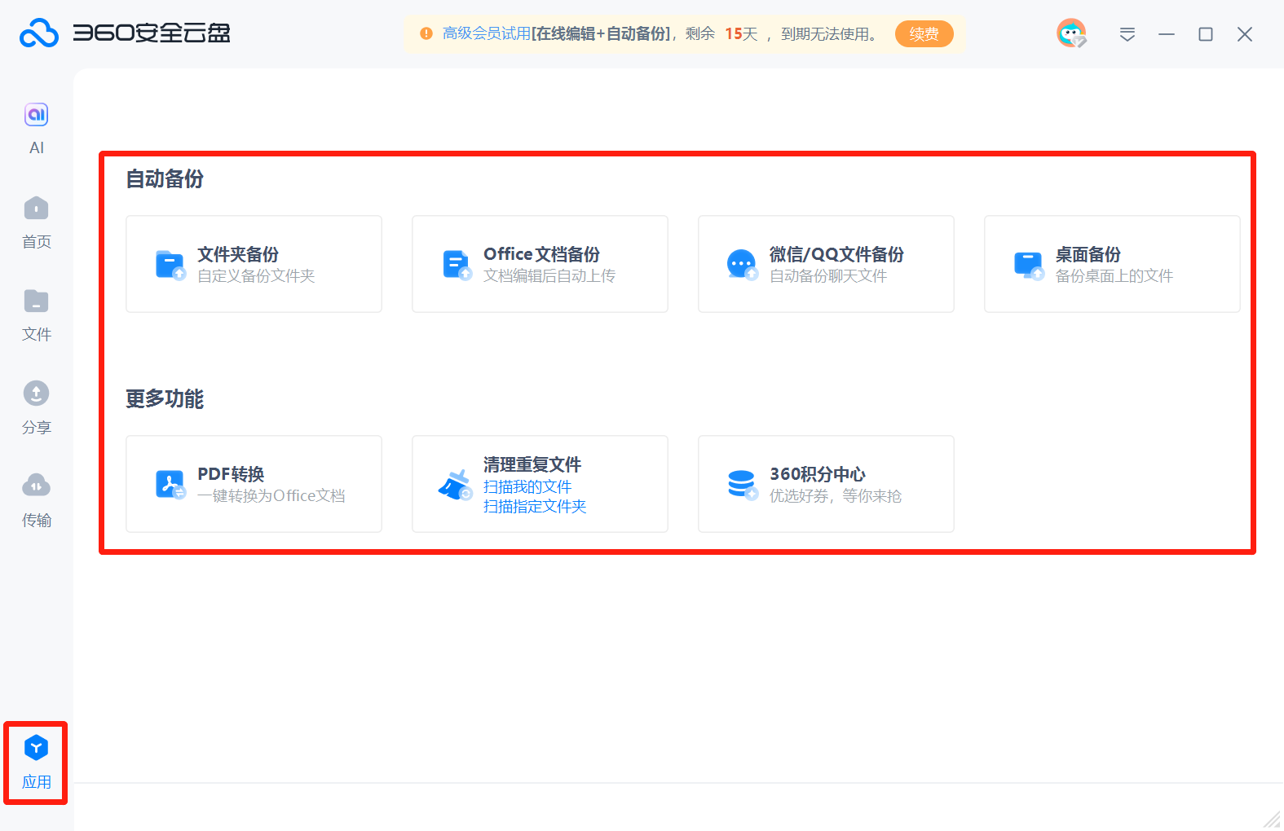
Task: Open the 传输 transfer section
Action: pyautogui.click(x=37, y=500)
